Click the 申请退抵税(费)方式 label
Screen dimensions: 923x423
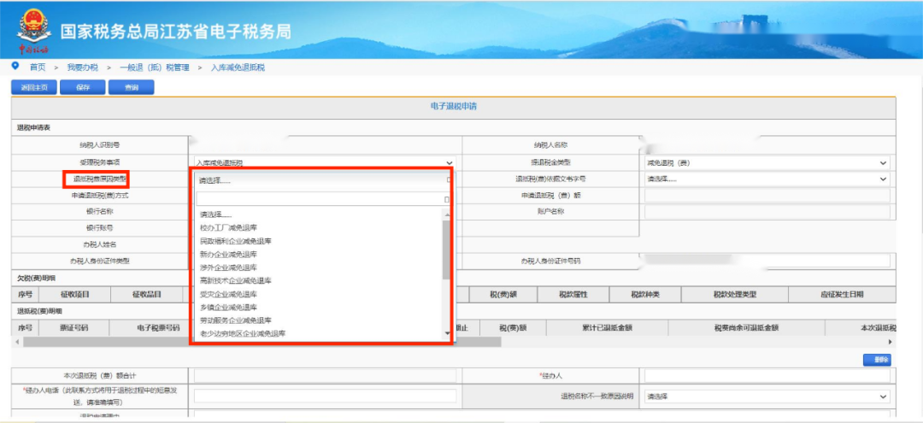[99, 196]
